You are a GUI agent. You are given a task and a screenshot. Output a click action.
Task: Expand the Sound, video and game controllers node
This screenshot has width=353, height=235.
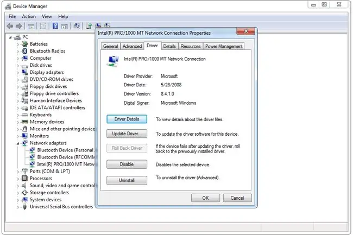[18, 186]
